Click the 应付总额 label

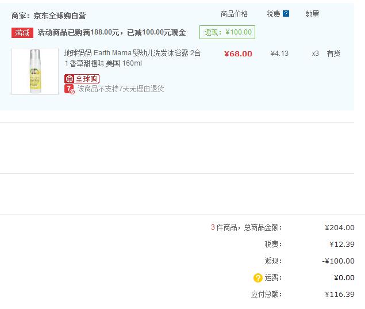coord(266,294)
